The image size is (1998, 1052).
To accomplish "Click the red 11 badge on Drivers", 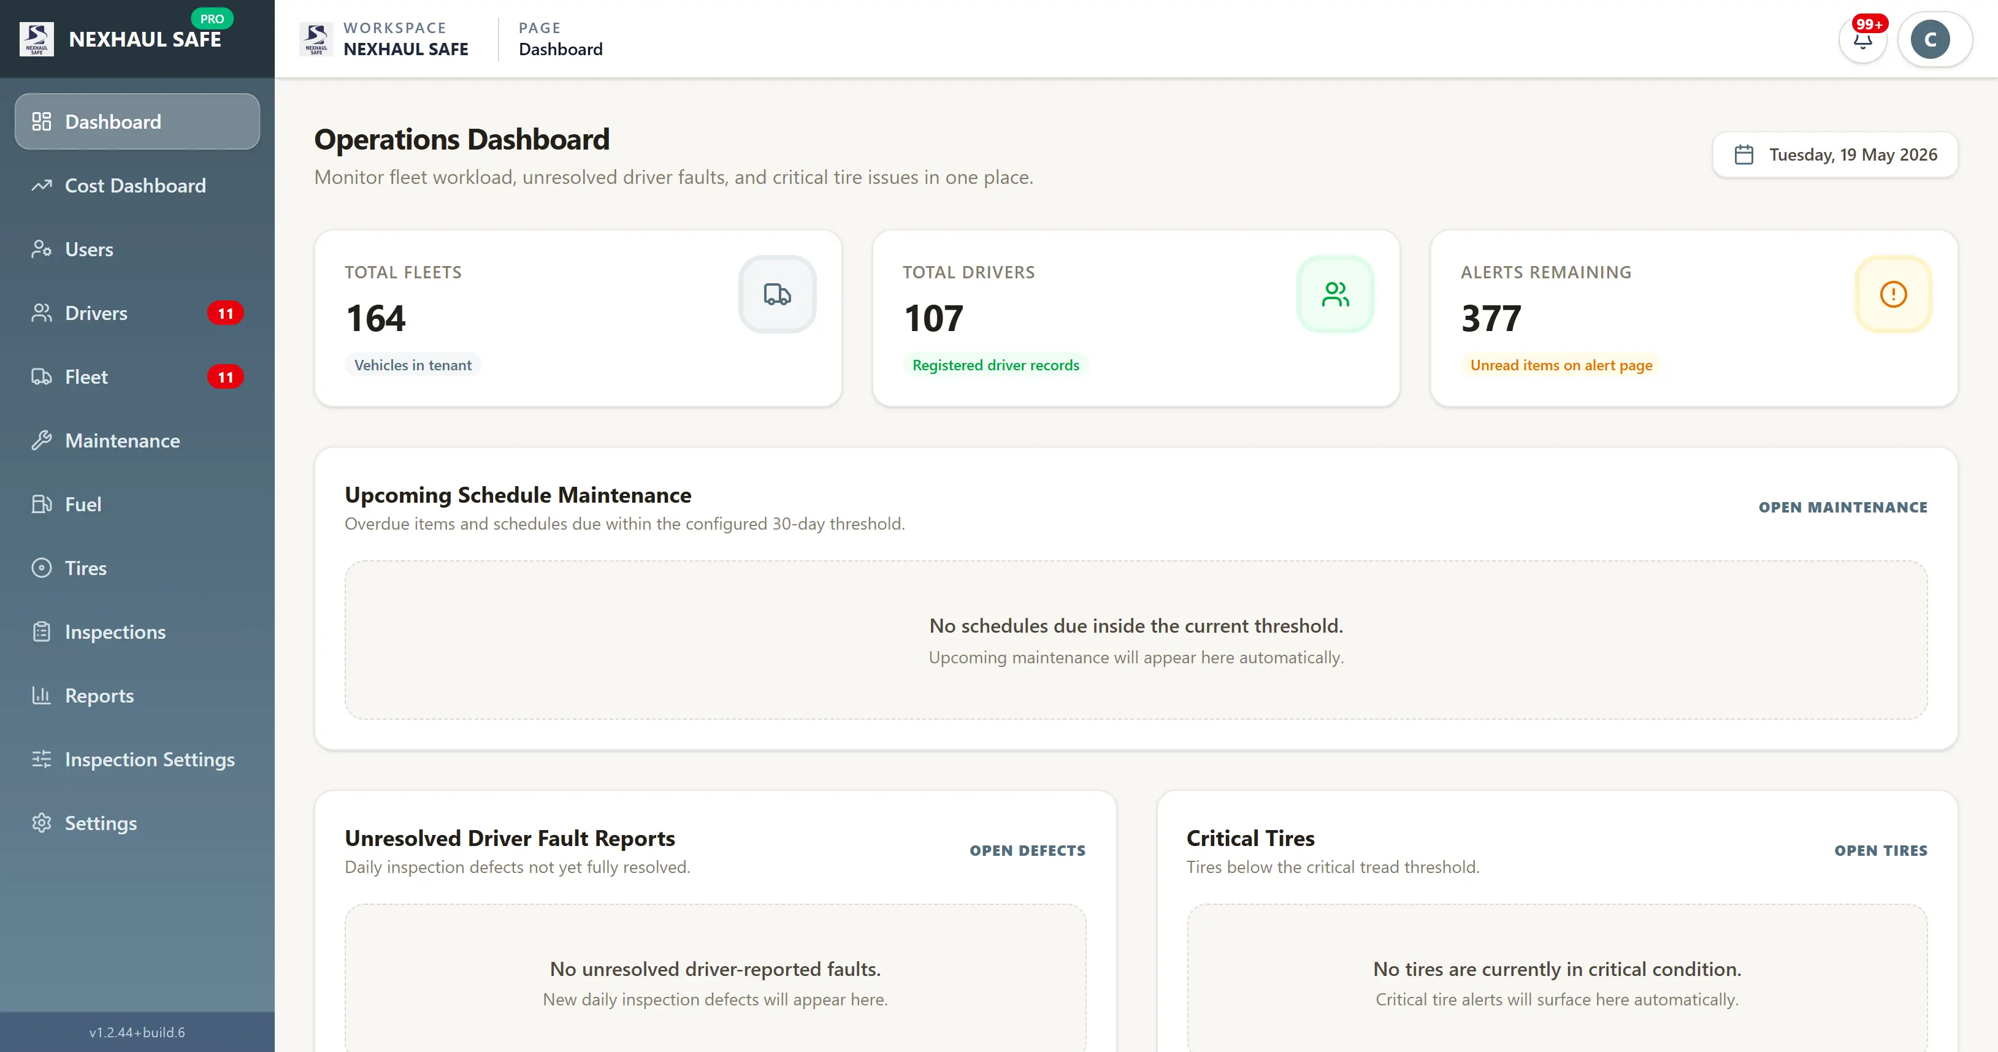I will click(x=226, y=313).
